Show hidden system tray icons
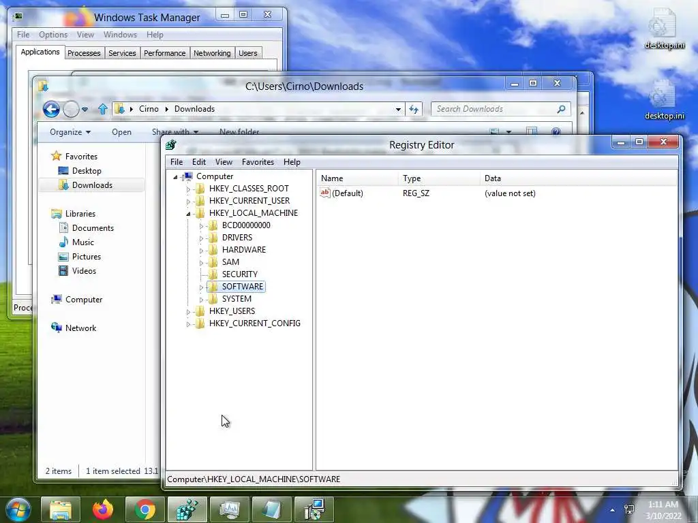Viewport: 698px width, 523px height. [613, 510]
